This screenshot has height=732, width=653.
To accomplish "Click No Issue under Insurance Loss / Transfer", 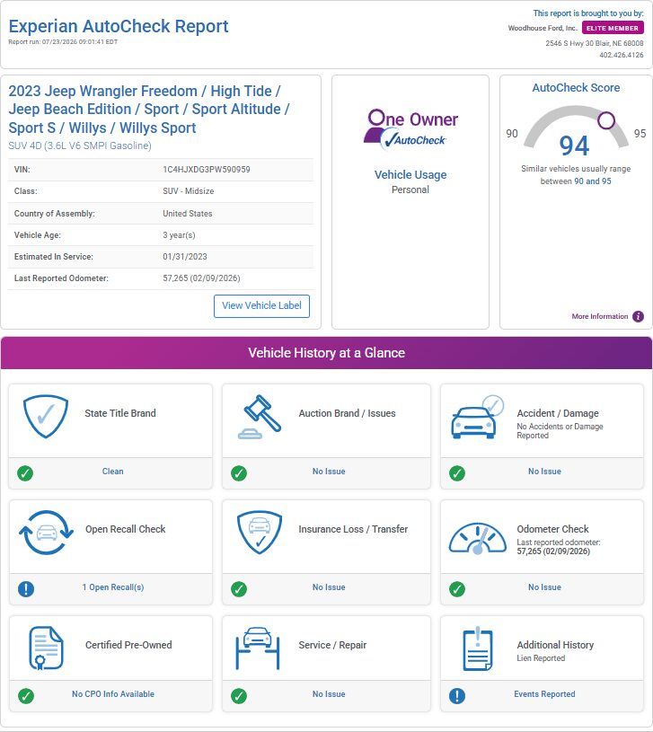I will pyautogui.click(x=329, y=587).
